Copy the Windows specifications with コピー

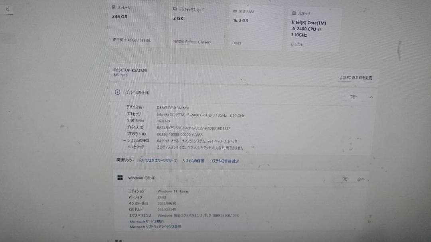(x=346, y=179)
